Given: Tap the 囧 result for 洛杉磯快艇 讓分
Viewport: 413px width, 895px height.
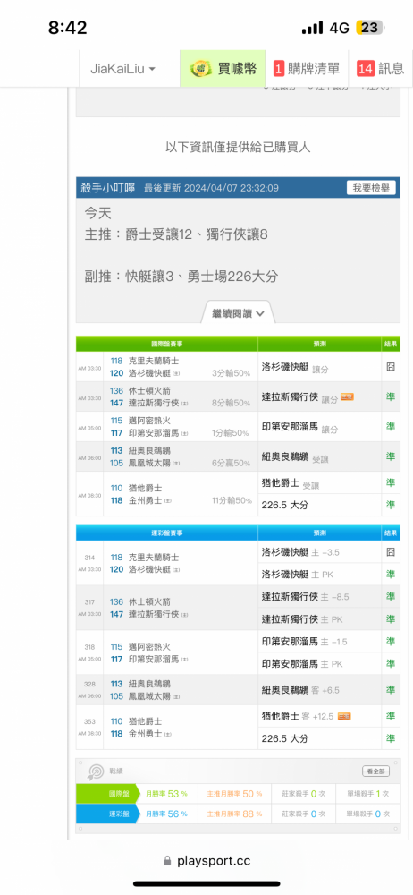Looking at the screenshot, I should (x=390, y=367).
